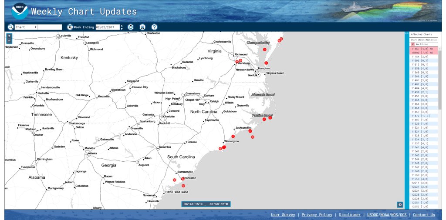Image resolution: width=446 pixels, height=220 pixels.
Task: Focus the search text input field
Action: pyautogui.click(x=50, y=27)
